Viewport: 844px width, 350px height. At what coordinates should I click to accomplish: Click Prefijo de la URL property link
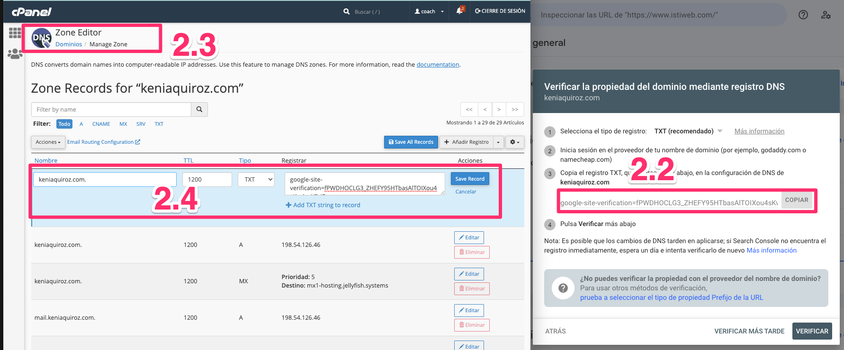(672, 297)
